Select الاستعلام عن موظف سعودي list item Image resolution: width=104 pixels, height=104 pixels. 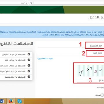pyautogui.click(x=16, y=54)
